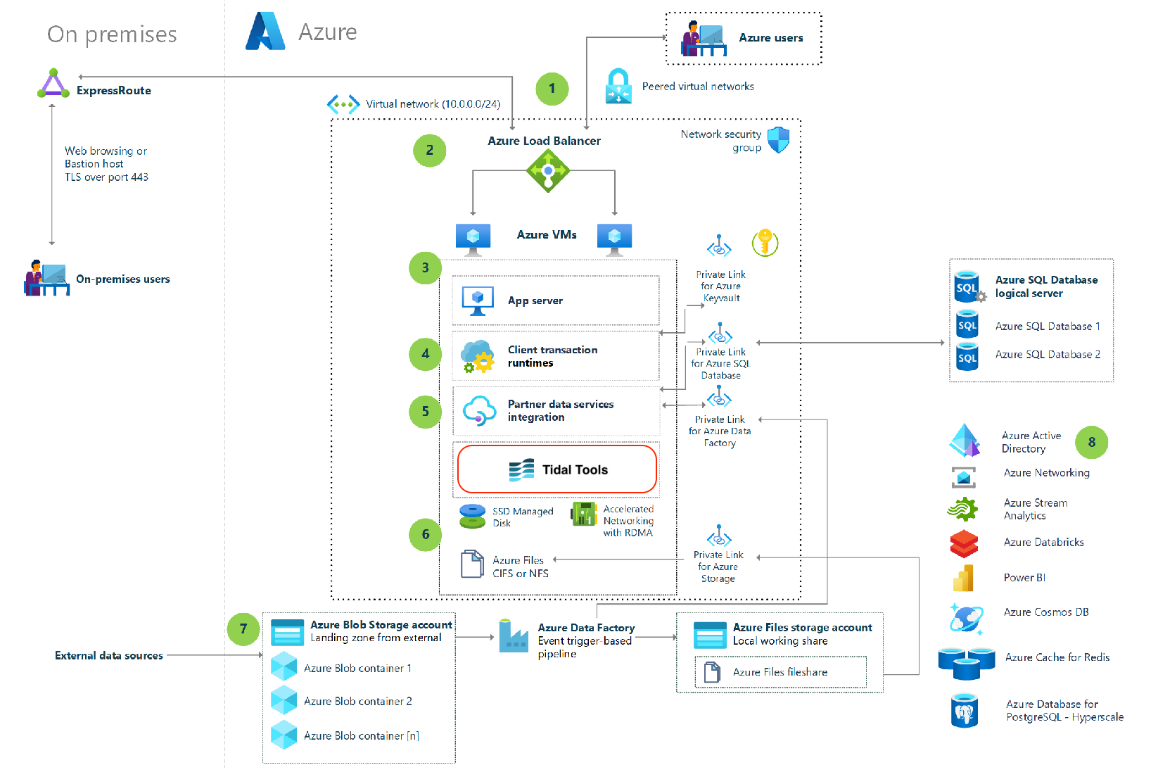The image size is (1158, 784).
Task: Click the Azure Cache for Redis icon
Action: (967, 664)
